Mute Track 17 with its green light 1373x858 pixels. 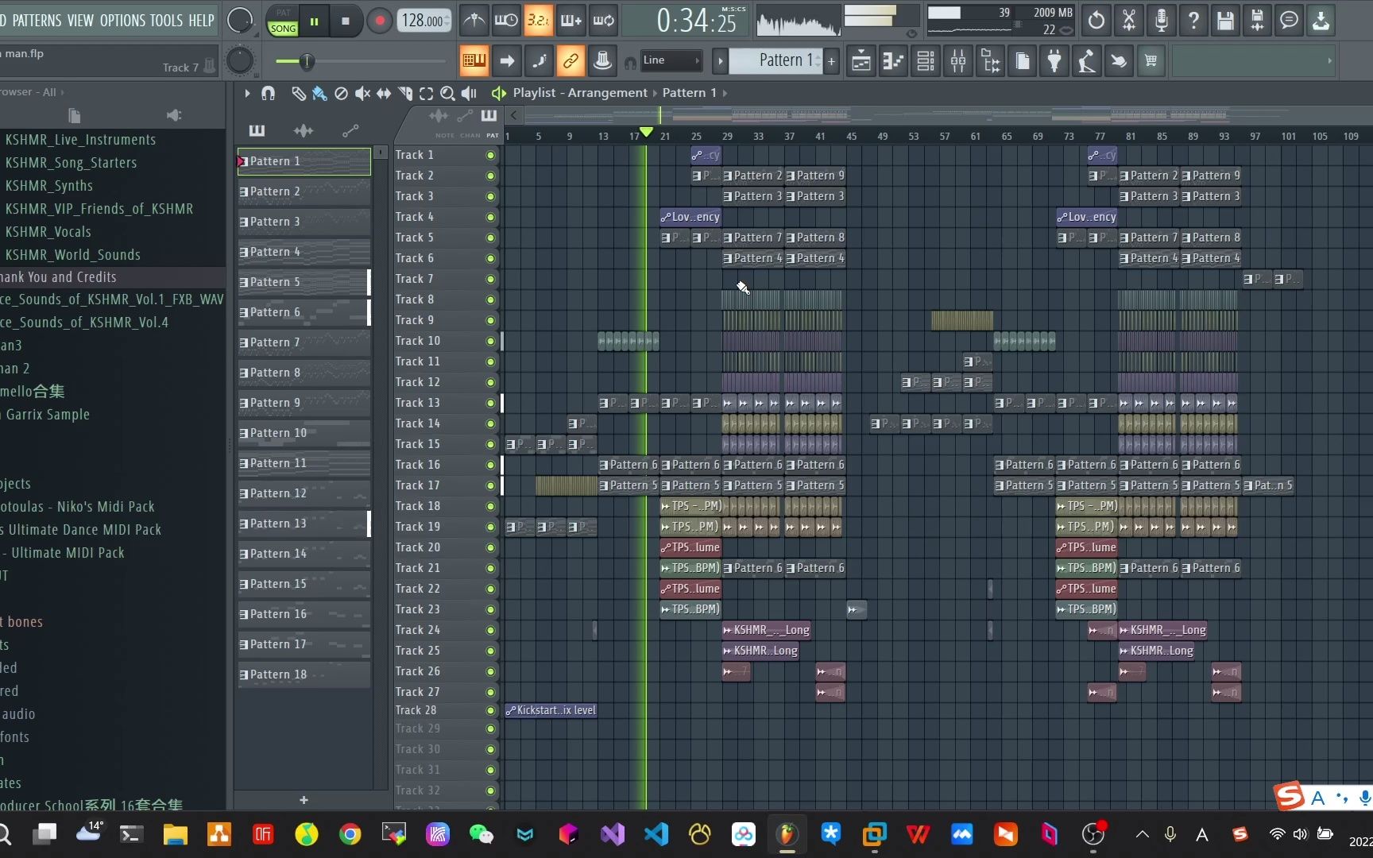pos(490,485)
